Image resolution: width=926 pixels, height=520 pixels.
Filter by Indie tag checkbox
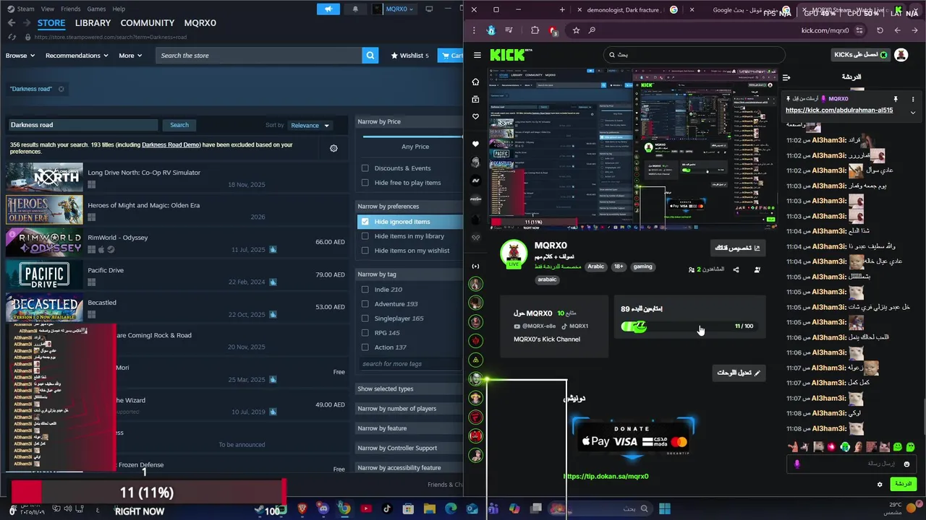pos(365,290)
